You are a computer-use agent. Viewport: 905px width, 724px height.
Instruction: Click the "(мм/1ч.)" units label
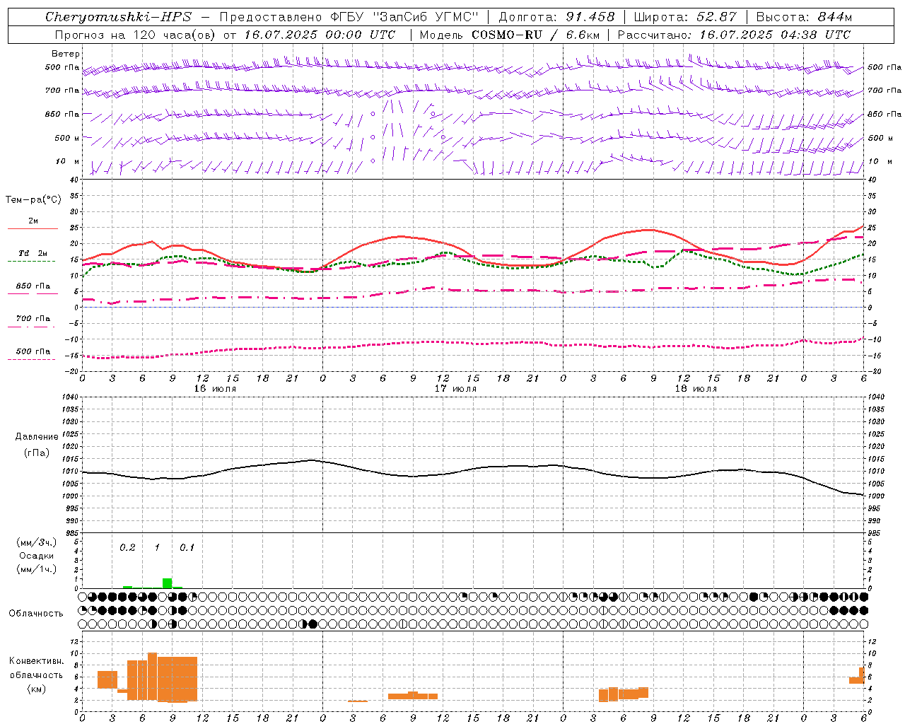[36, 569]
